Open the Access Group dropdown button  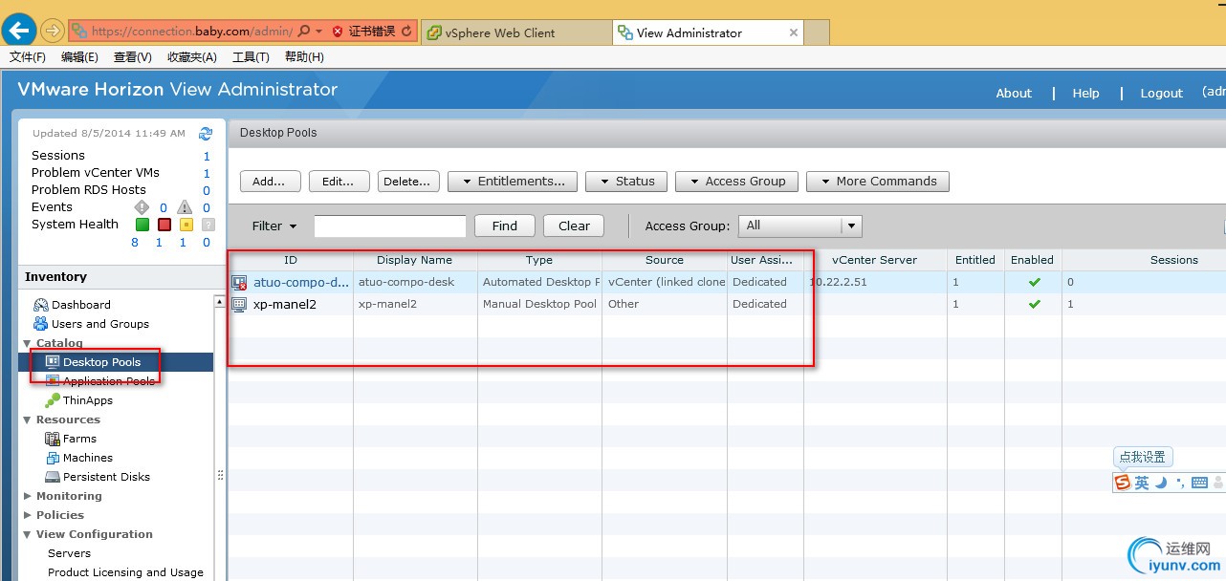tap(736, 182)
